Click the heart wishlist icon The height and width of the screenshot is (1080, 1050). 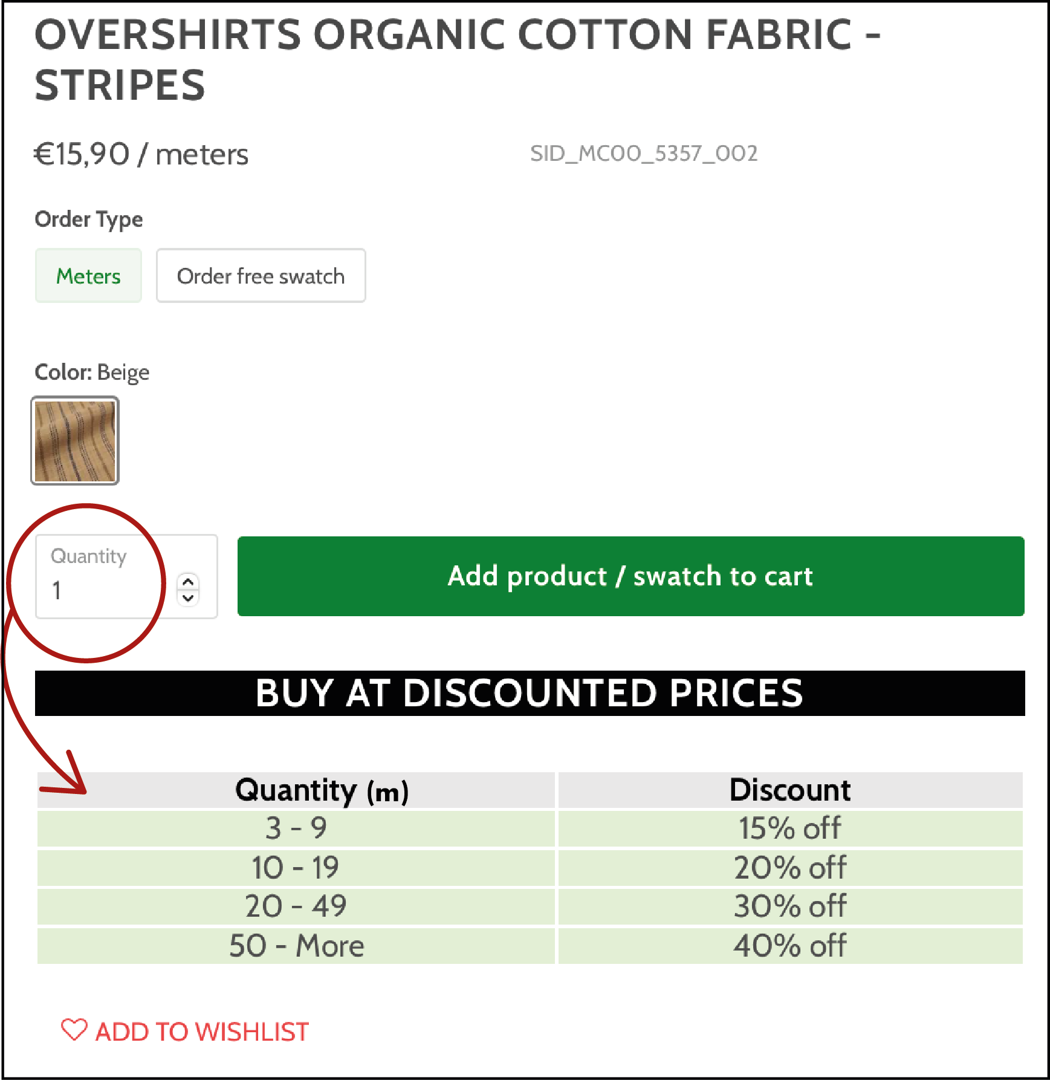(x=74, y=1030)
